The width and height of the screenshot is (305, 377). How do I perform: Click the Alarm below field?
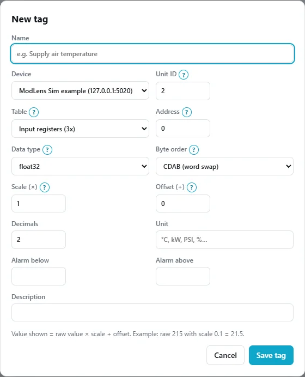(x=39, y=276)
